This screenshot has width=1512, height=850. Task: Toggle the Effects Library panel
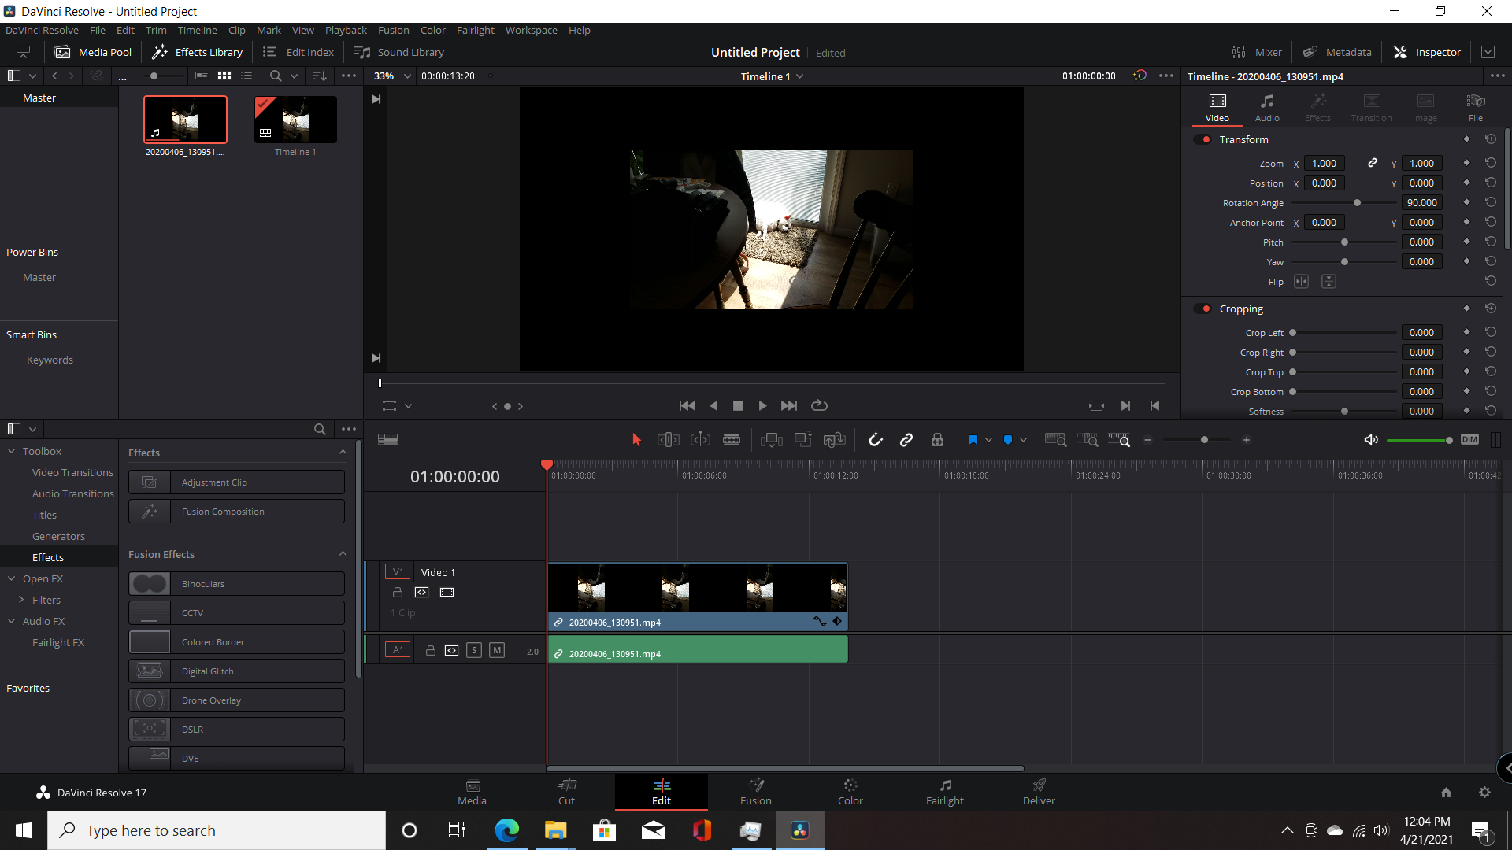(x=197, y=52)
